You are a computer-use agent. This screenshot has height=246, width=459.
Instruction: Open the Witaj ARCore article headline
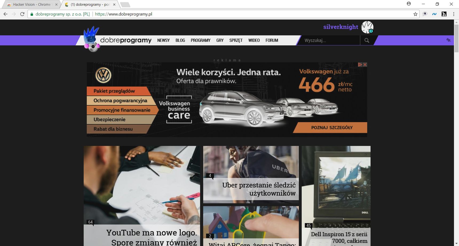(252, 244)
